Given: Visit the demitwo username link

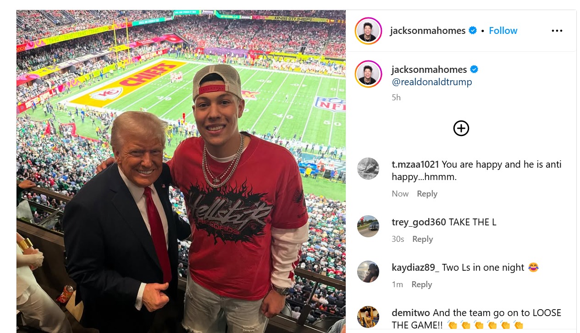Looking at the screenshot, I should pyautogui.click(x=411, y=313).
